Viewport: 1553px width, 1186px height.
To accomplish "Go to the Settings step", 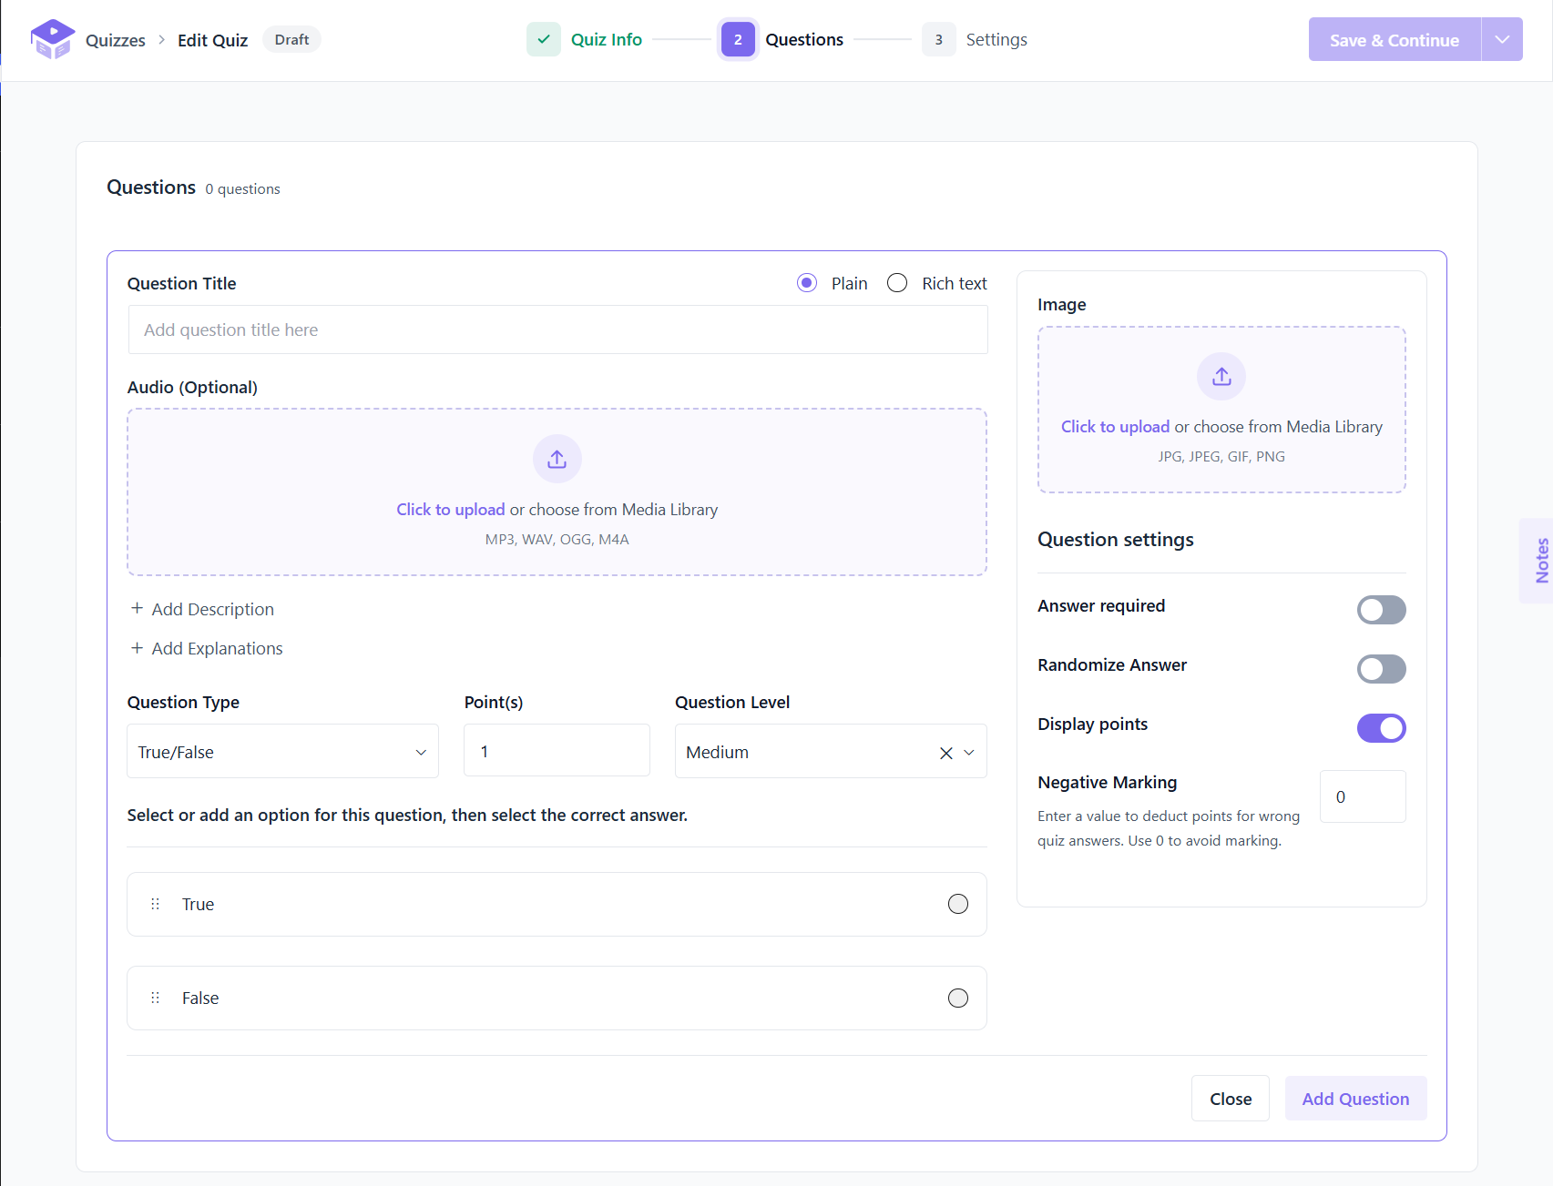I will pyautogui.click(x=996, y=39).
